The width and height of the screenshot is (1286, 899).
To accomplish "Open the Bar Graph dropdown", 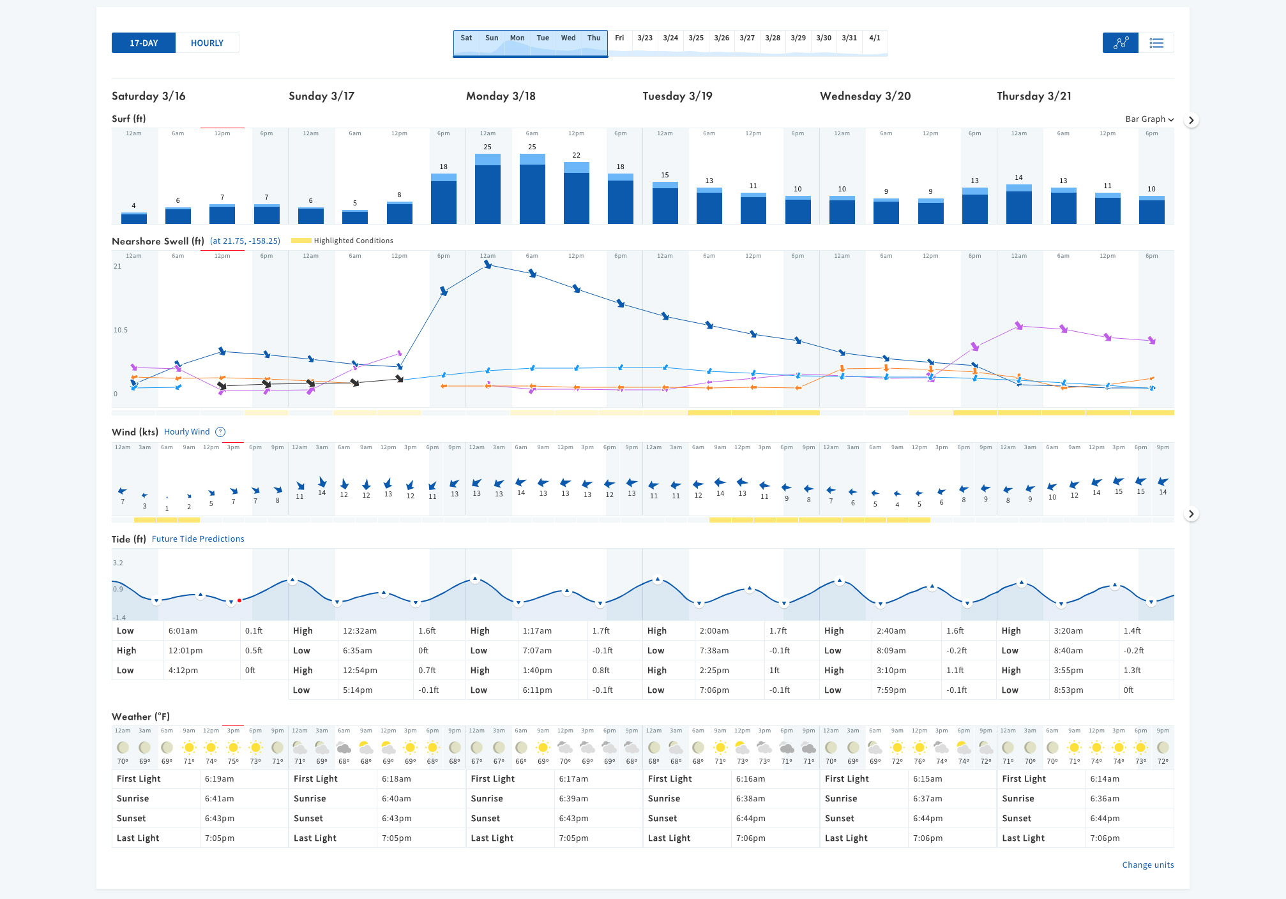I will click(1149, 119).
